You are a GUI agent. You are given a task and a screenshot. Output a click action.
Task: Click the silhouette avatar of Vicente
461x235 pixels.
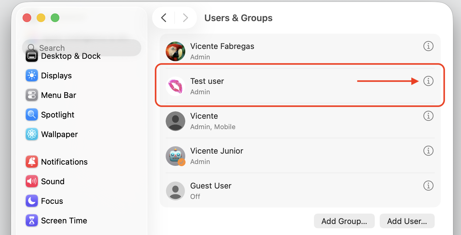coord(175,121)
